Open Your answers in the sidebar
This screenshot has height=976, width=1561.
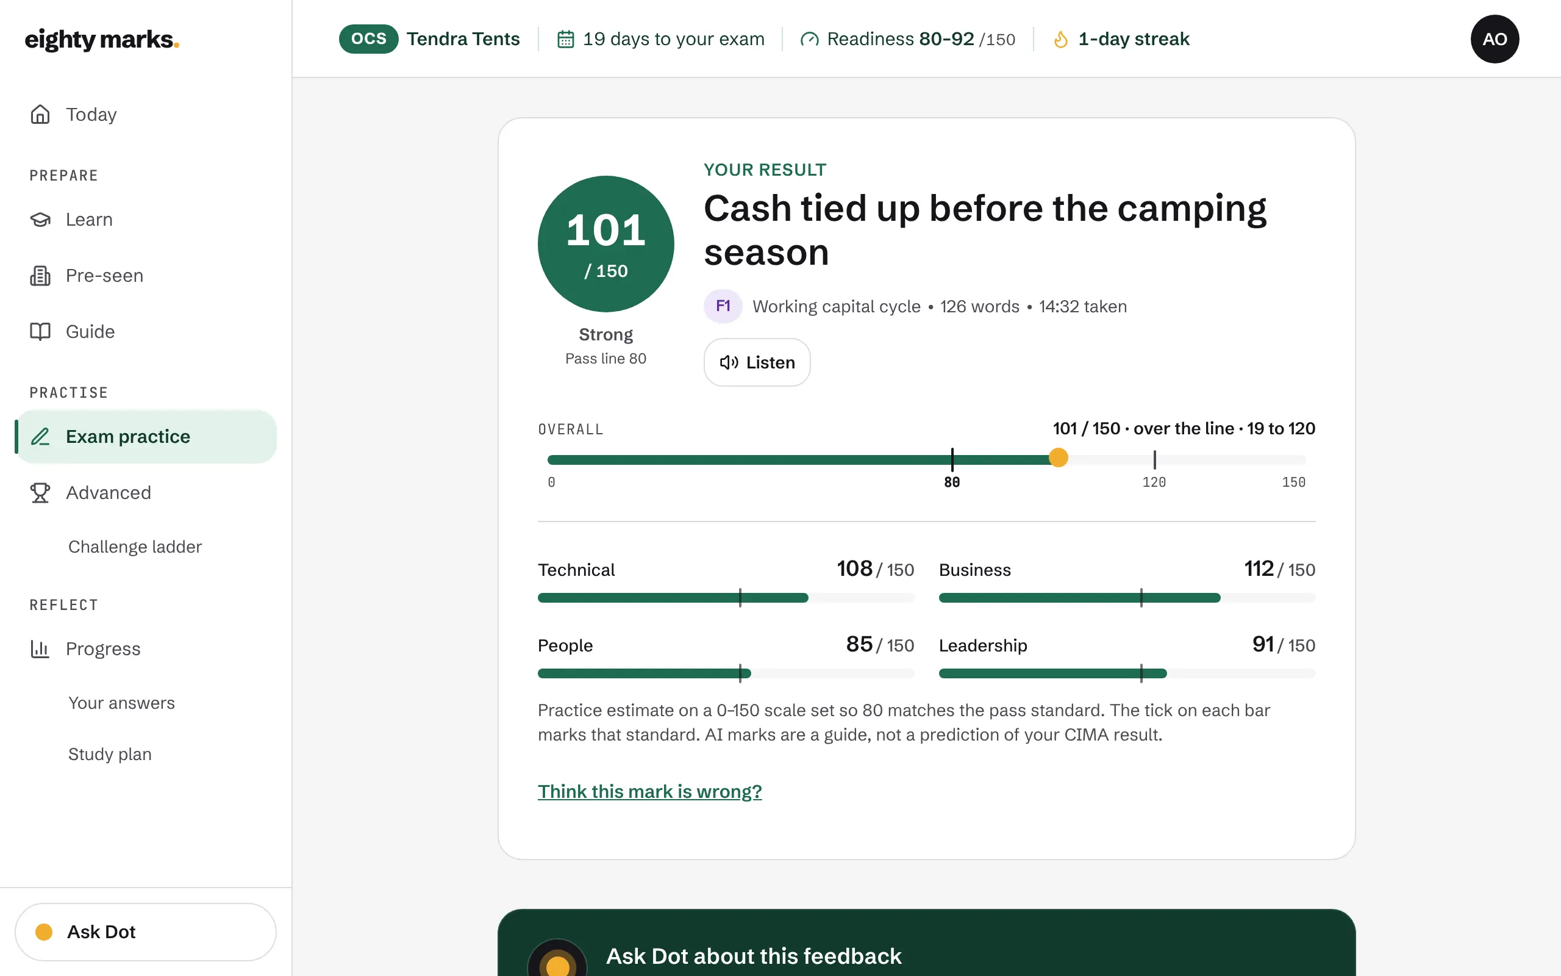pos(121,703)
